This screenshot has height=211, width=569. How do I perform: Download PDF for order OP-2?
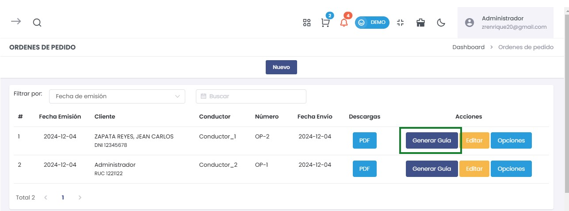364,141
